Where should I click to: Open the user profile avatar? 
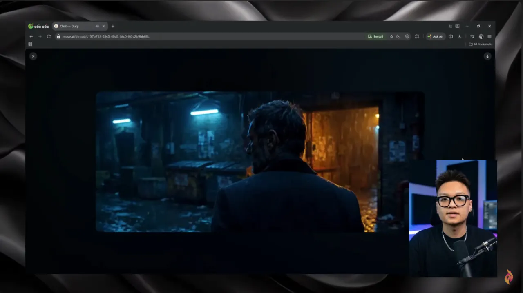(481, 36)
